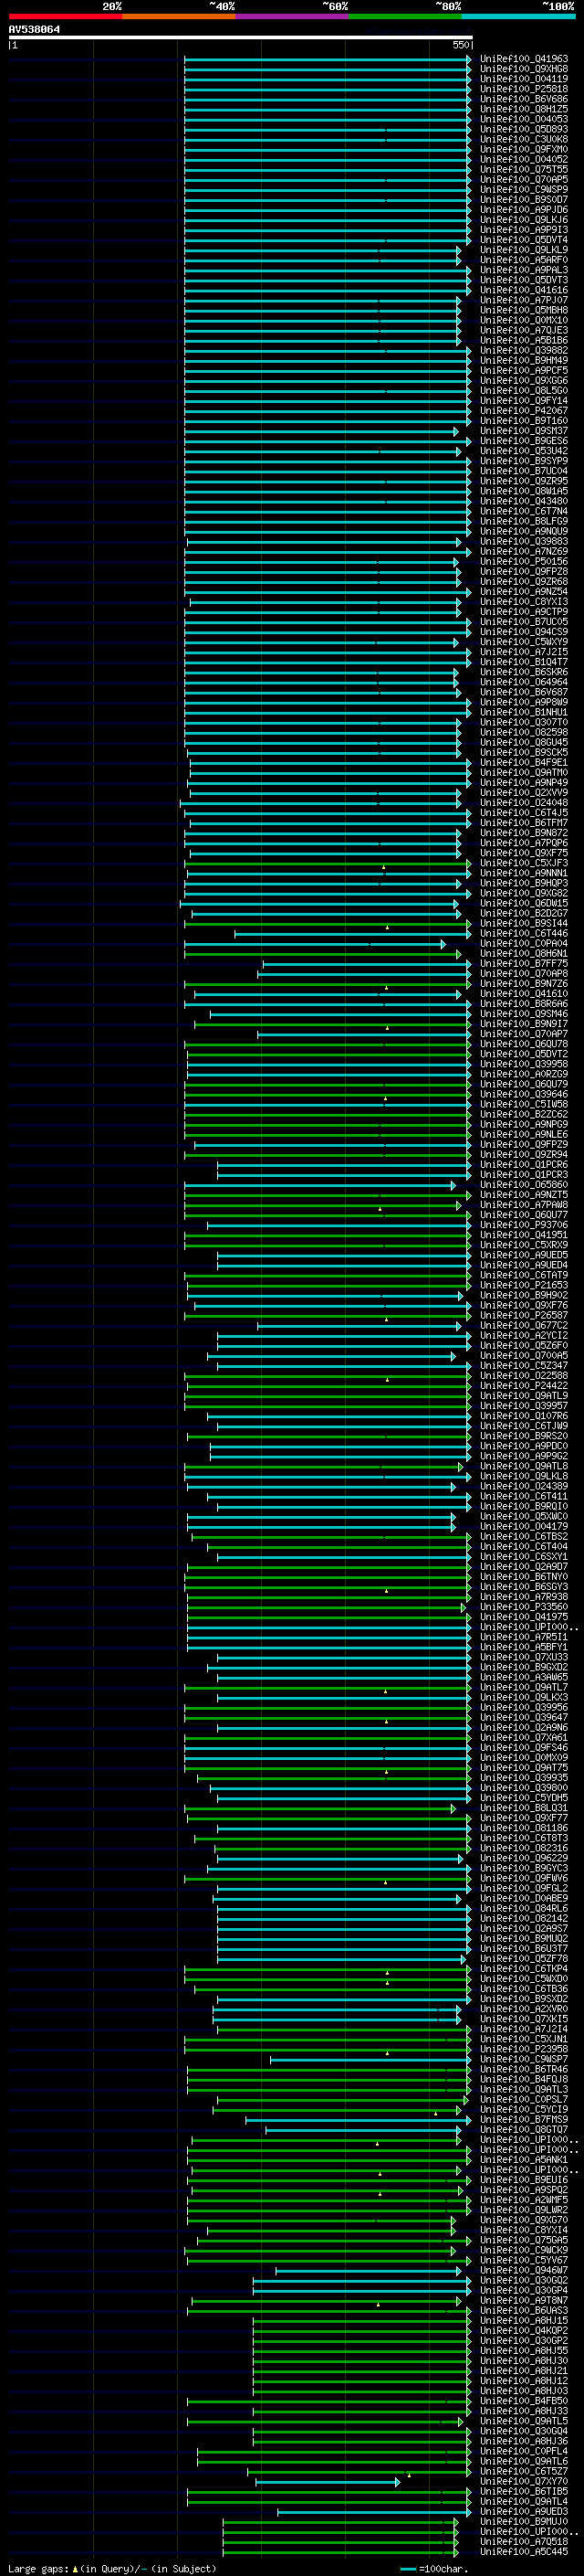584x2576 pixels.
Task: Click the UniRef100_Q9LKX3 entry
Action: click(524, 1697)
